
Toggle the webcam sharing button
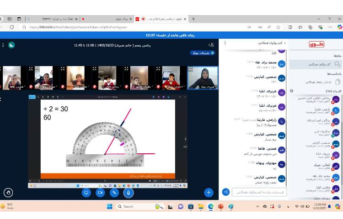100,193
